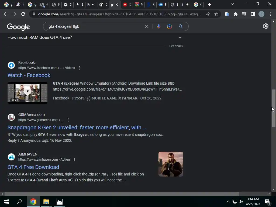
Task: Open the Windows Start menu
Action: point(6,202)
